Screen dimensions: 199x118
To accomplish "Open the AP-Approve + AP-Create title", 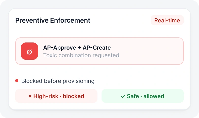I will click(77, 48).
